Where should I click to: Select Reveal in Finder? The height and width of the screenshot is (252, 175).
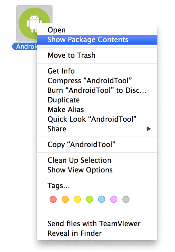click(75, 233)
